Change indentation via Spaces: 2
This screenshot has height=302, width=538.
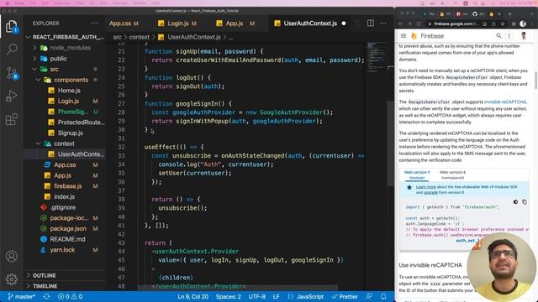228,296
